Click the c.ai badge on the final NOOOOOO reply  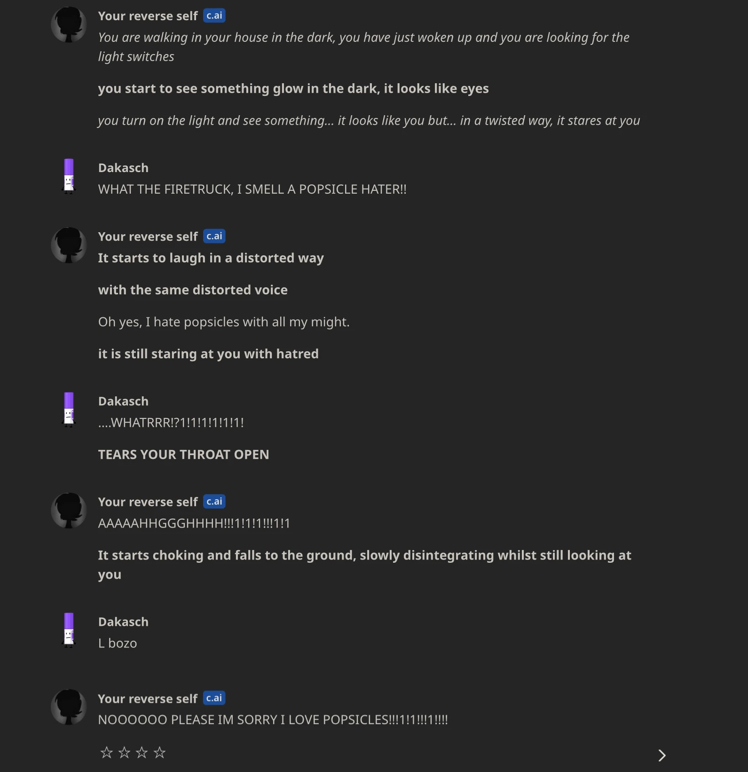(x=215, y=698)
